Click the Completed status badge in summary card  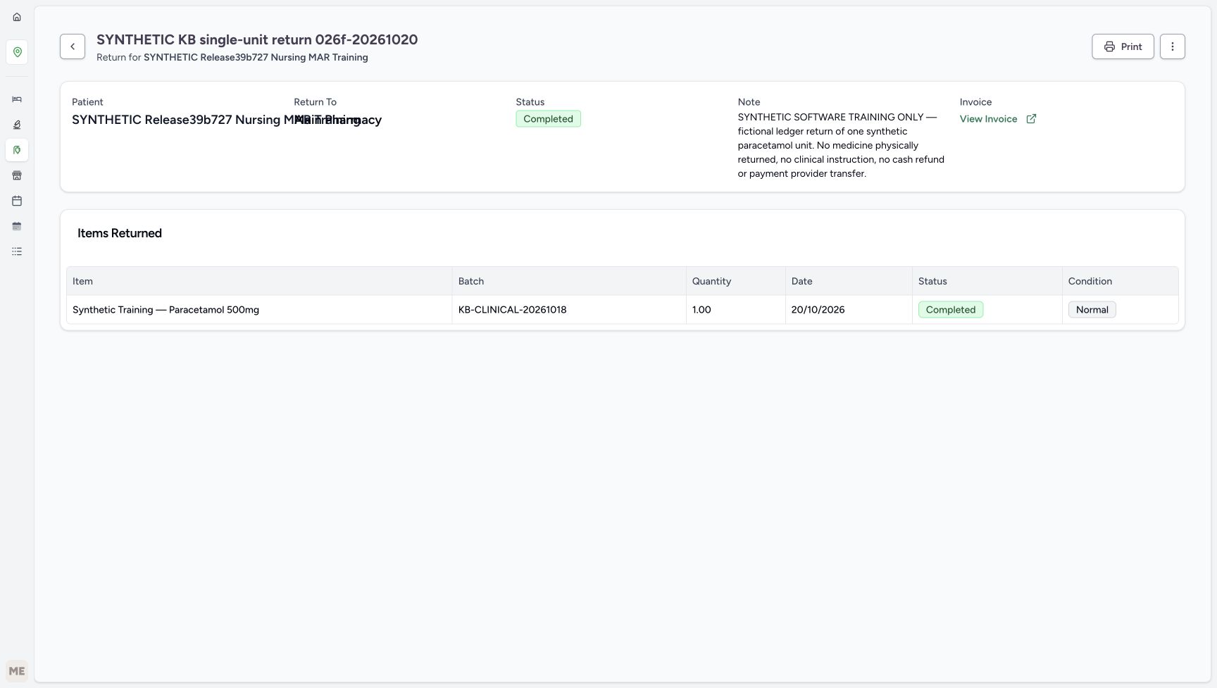[x=548, y=119]
